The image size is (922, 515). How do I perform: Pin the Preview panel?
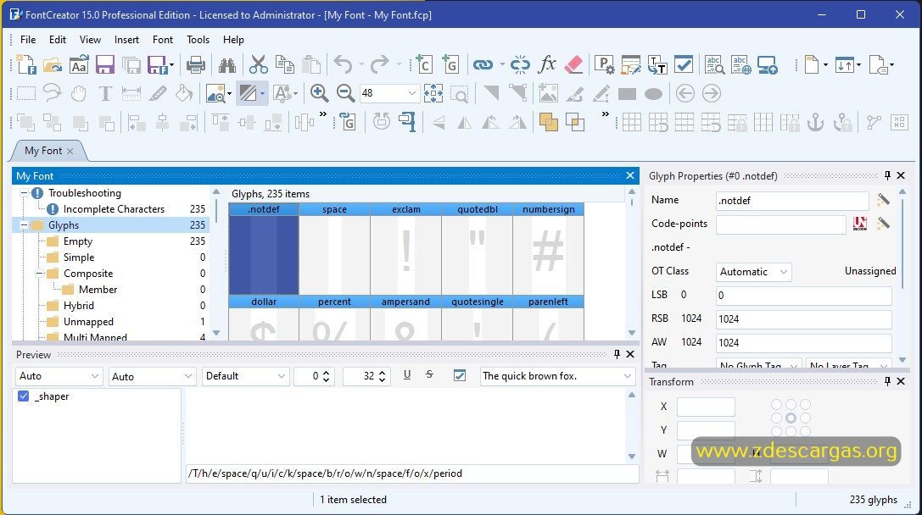(x=617, y=354)
